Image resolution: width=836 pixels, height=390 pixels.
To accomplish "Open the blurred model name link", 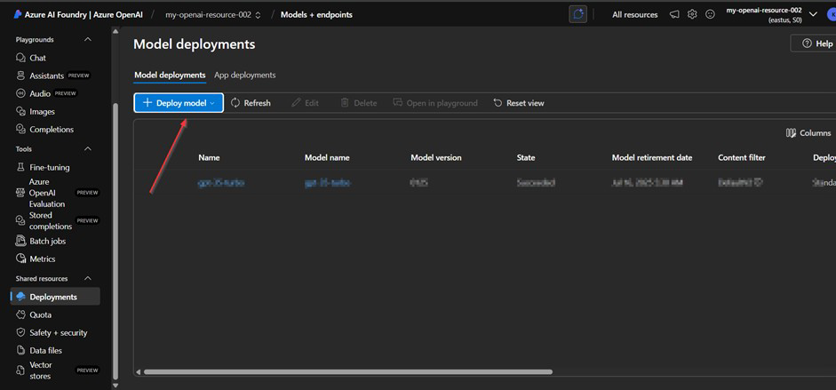I will pos(328,183).
